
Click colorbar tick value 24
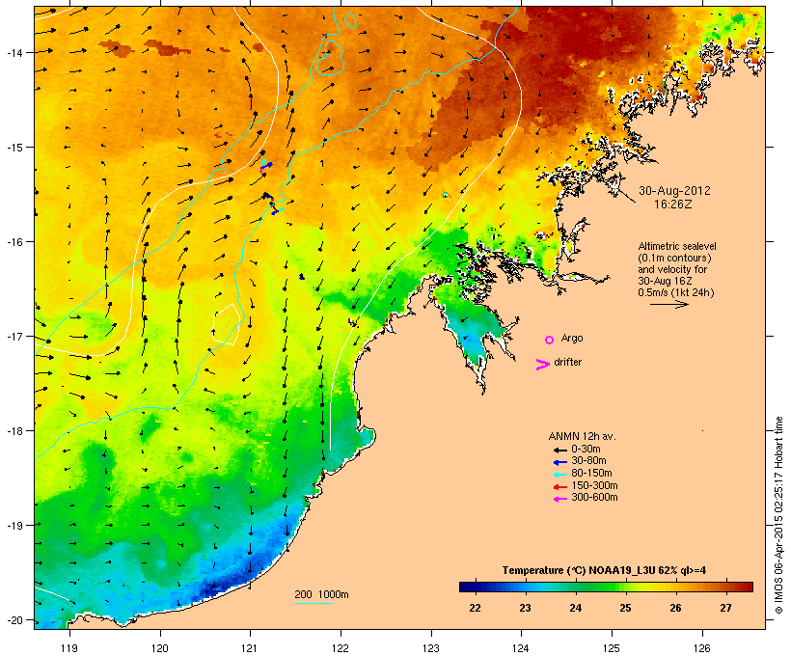pyautogui.click(x=575, y=608)
